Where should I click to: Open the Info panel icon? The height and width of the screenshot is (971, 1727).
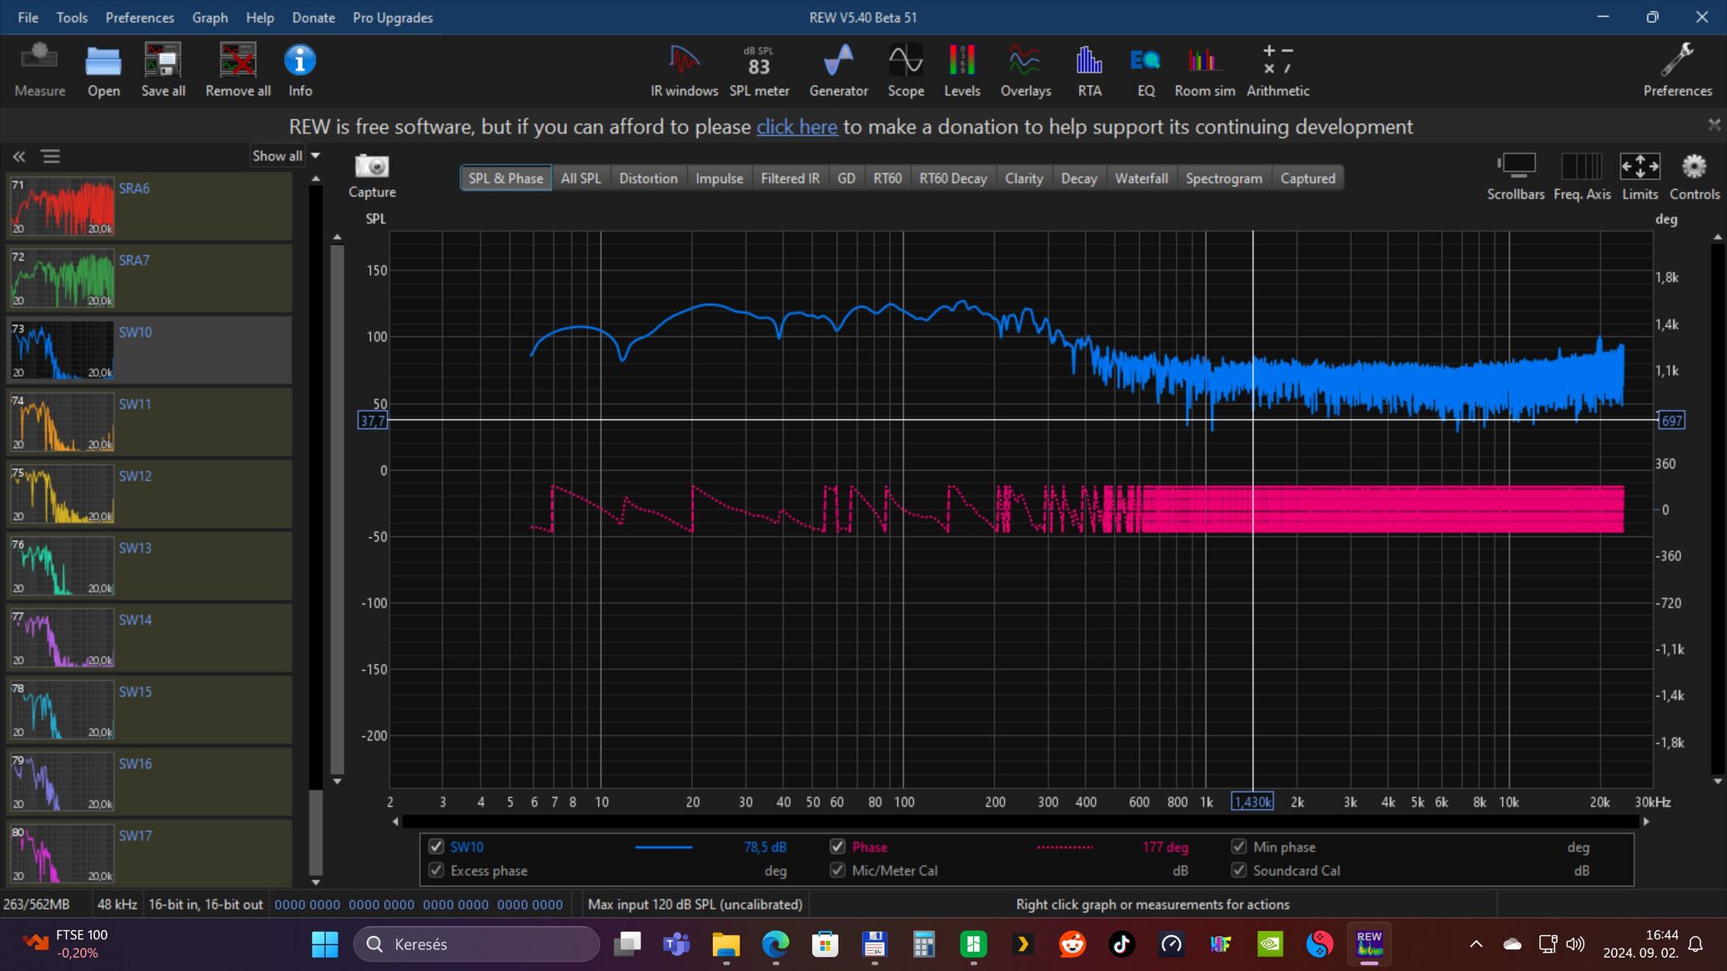coord(300,70)
